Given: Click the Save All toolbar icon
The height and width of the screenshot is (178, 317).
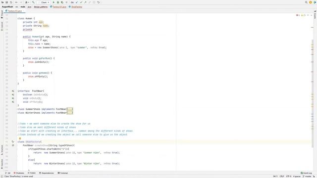Looking at the screenshot, I should [x=6, y=2].
